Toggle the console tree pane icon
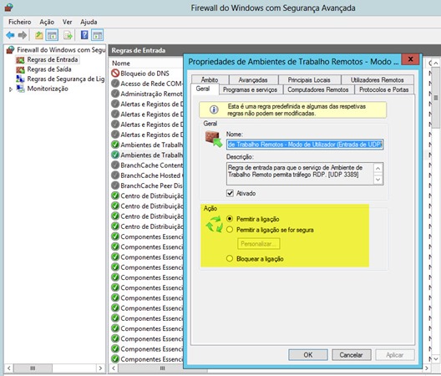The height and width of the screenshot is (376, 441). tap(52, 35)
